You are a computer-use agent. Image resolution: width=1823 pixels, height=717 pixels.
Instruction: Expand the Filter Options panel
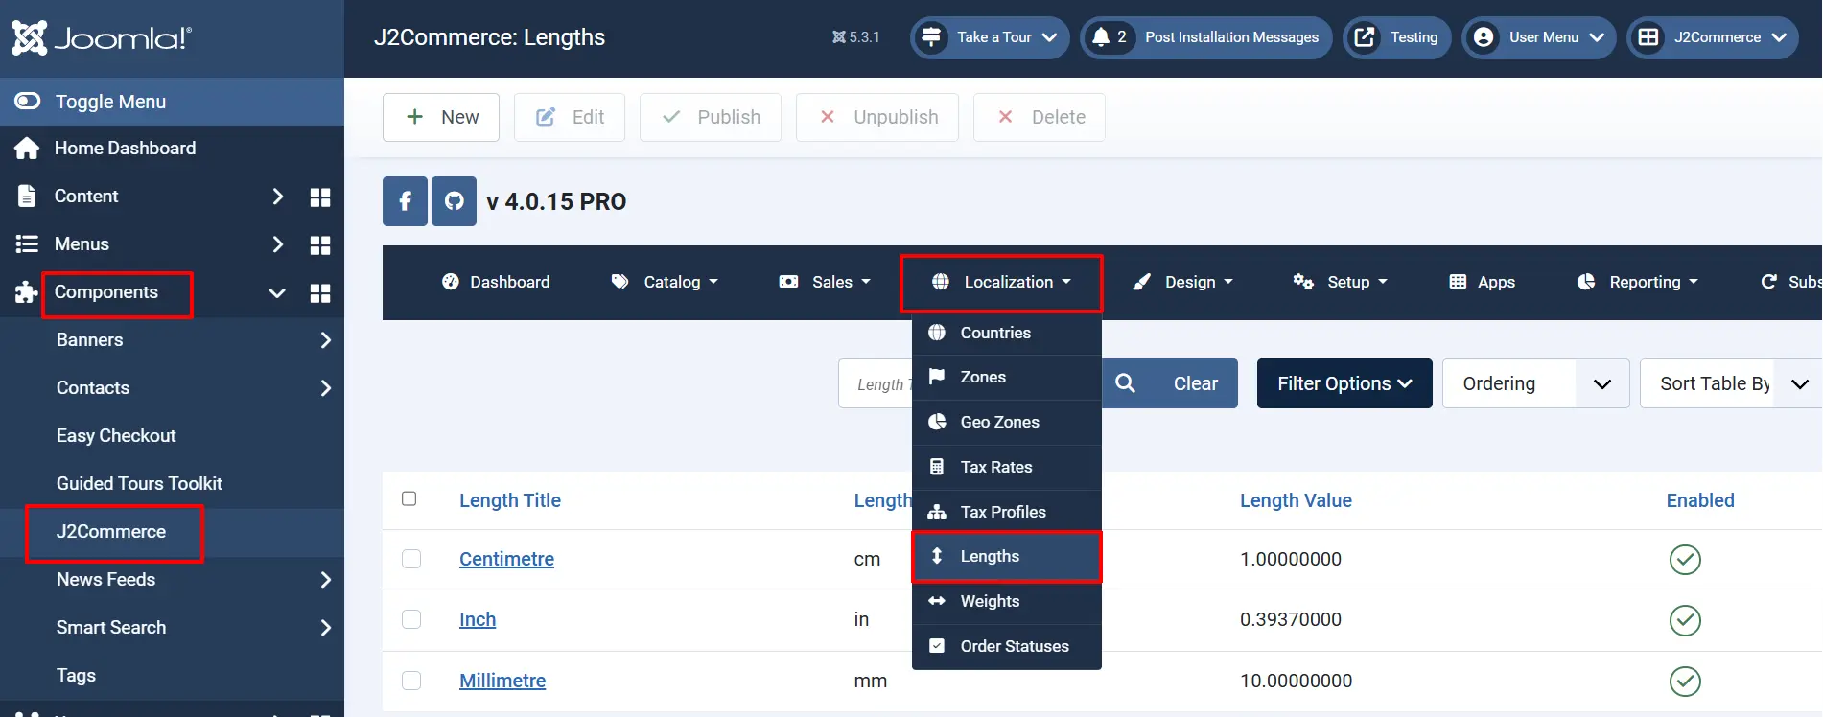(1344, 383)
